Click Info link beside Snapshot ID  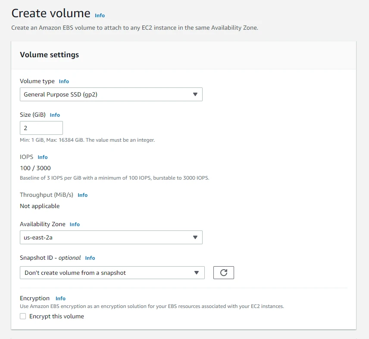point(90,258)
